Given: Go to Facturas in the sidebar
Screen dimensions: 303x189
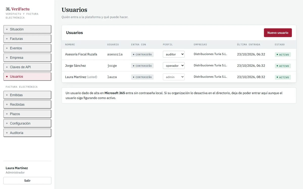Looking at the screenshot, I should point(27,39).
